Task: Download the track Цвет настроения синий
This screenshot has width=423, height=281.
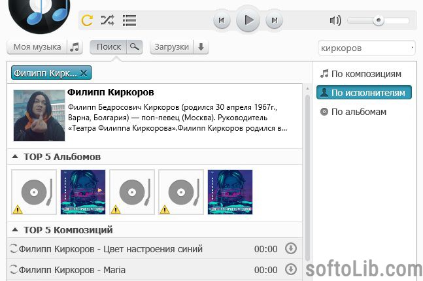Action: [x=291, y=248]
